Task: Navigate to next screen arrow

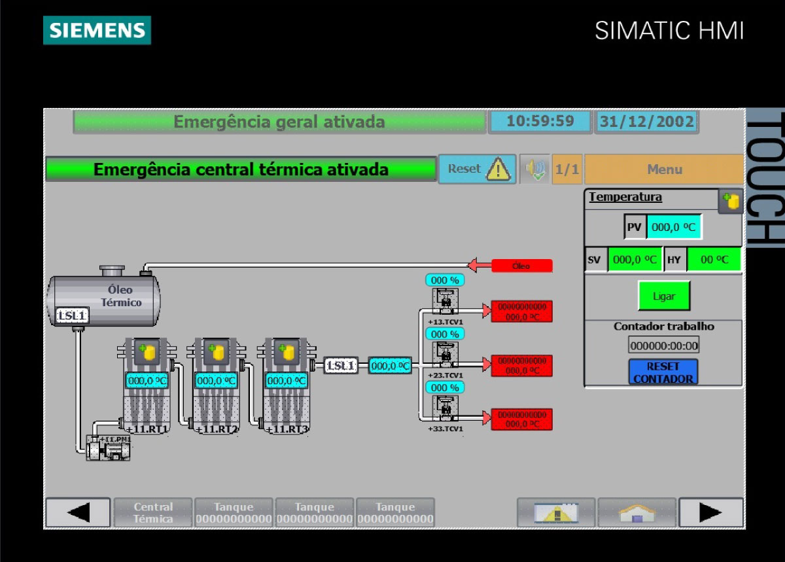Action: click(x=710, y=512)
